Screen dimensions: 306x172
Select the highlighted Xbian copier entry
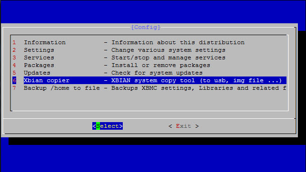pyautogui.click(x=149, y=80)
